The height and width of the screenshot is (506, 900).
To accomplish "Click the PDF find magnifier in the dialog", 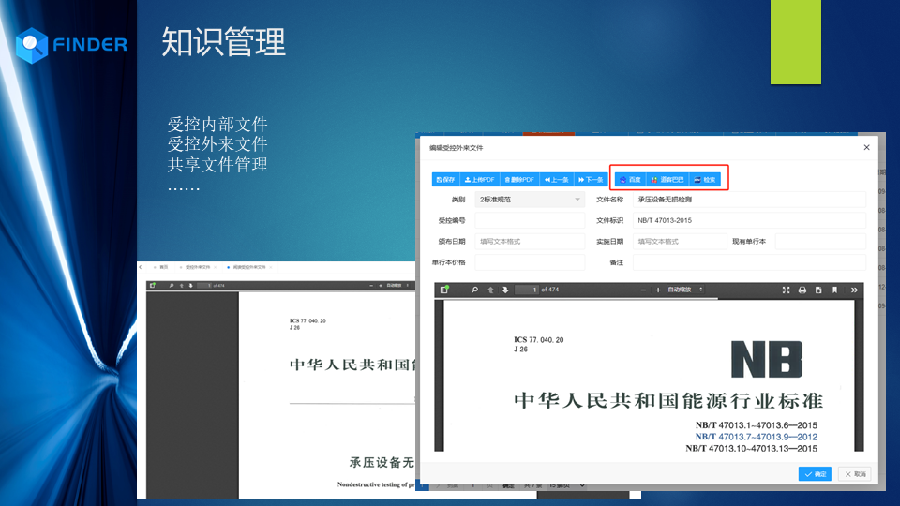I will click(475, 290).
